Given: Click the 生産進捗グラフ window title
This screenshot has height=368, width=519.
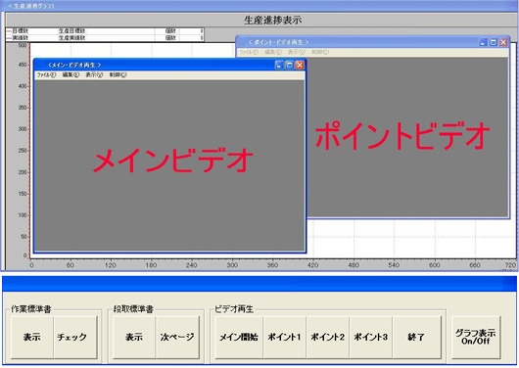Looking at the screenshot, I should [31, 6].
